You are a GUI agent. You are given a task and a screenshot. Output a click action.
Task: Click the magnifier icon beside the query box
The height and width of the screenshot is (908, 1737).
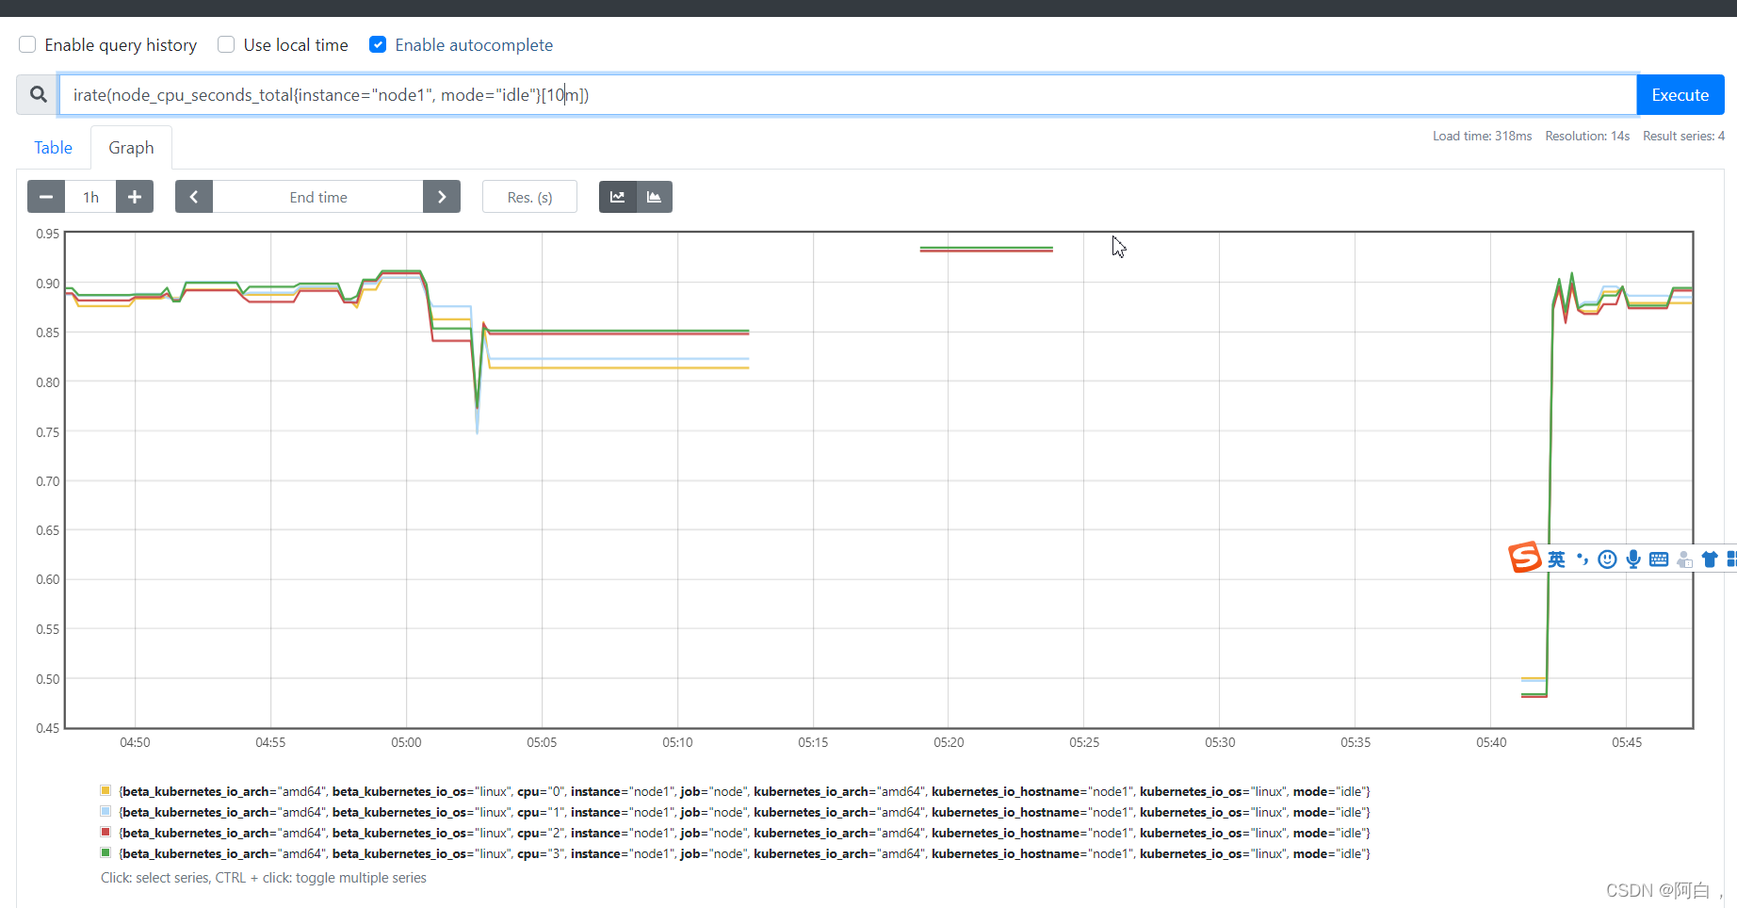[38, 95]
